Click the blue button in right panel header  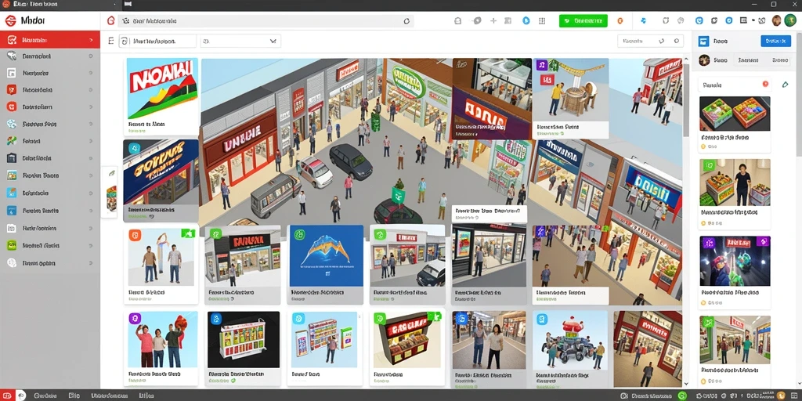pyautogui.click(x=775, y=41)
